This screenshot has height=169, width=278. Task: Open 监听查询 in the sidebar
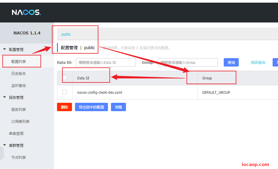tap(19, 86)
